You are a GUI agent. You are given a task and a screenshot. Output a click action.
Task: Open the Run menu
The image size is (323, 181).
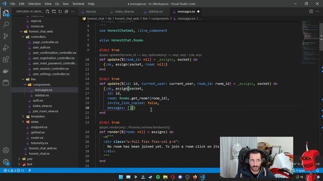click(x=66, y=4)
